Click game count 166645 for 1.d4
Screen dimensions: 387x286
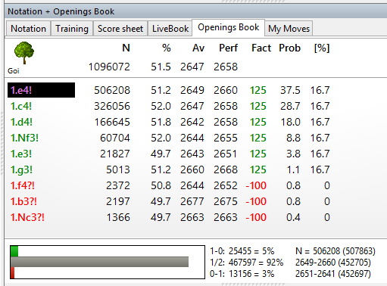pos(112,122)
